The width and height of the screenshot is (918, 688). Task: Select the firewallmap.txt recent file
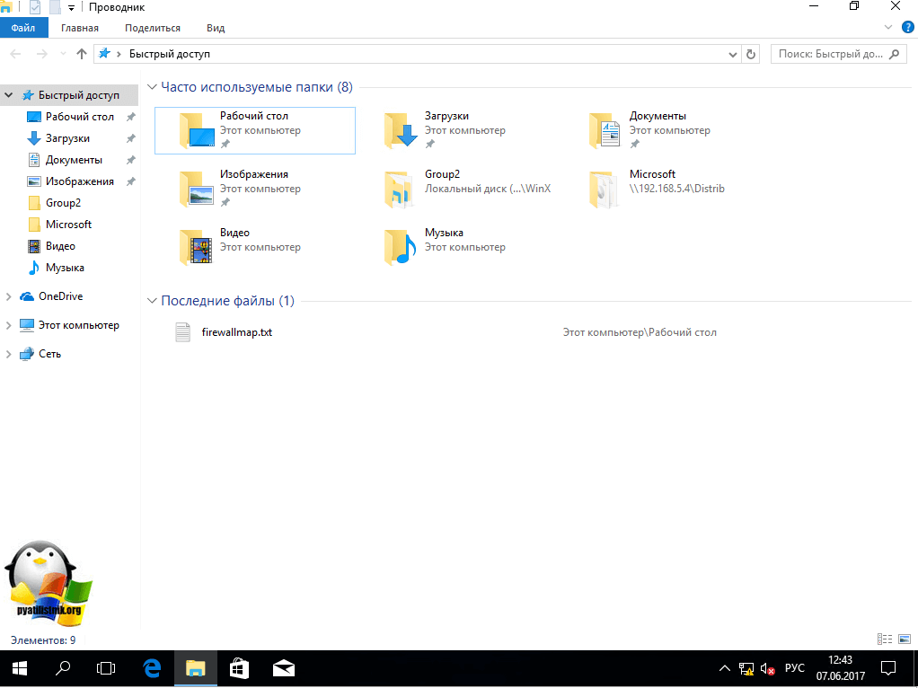pos(236,332)
